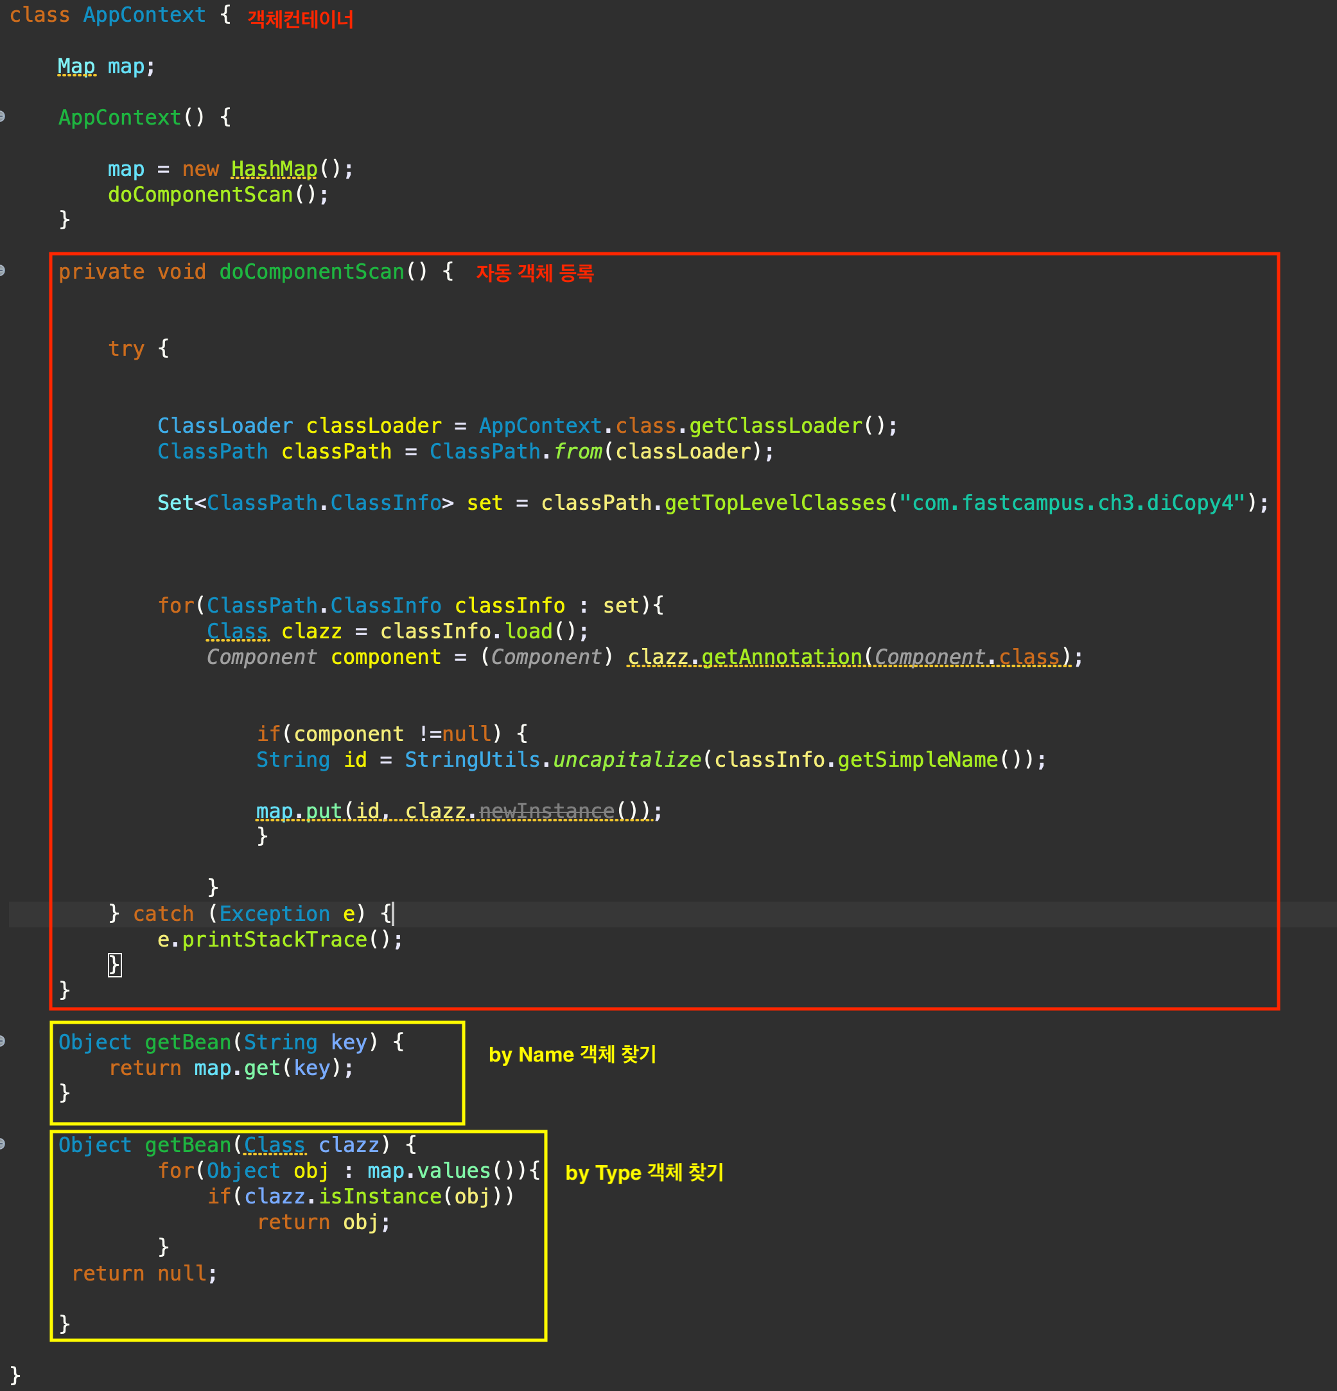This screenshot has width=1337, height=1391.
Task: Click the underlined HashMap type warning
Action: [x=274, y=169]
